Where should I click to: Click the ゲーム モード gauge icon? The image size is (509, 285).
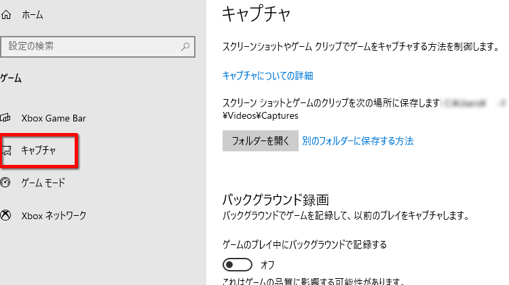tap(5, 183)
